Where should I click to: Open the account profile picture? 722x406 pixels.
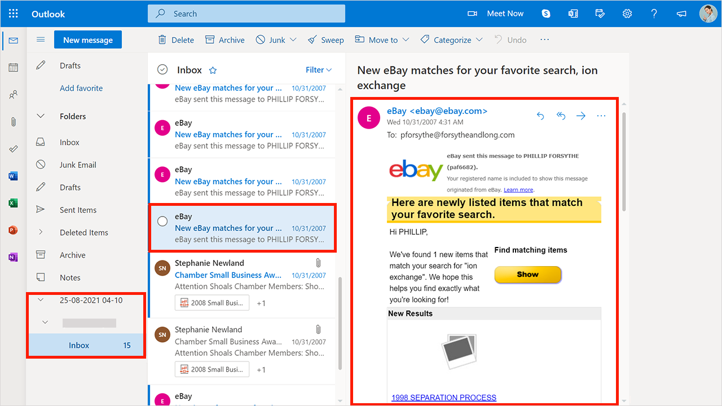coord(708,14)
